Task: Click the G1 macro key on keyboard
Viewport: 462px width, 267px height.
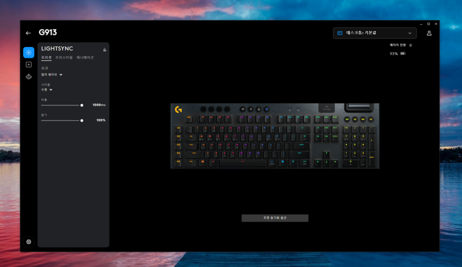Action: pos(178,129)
